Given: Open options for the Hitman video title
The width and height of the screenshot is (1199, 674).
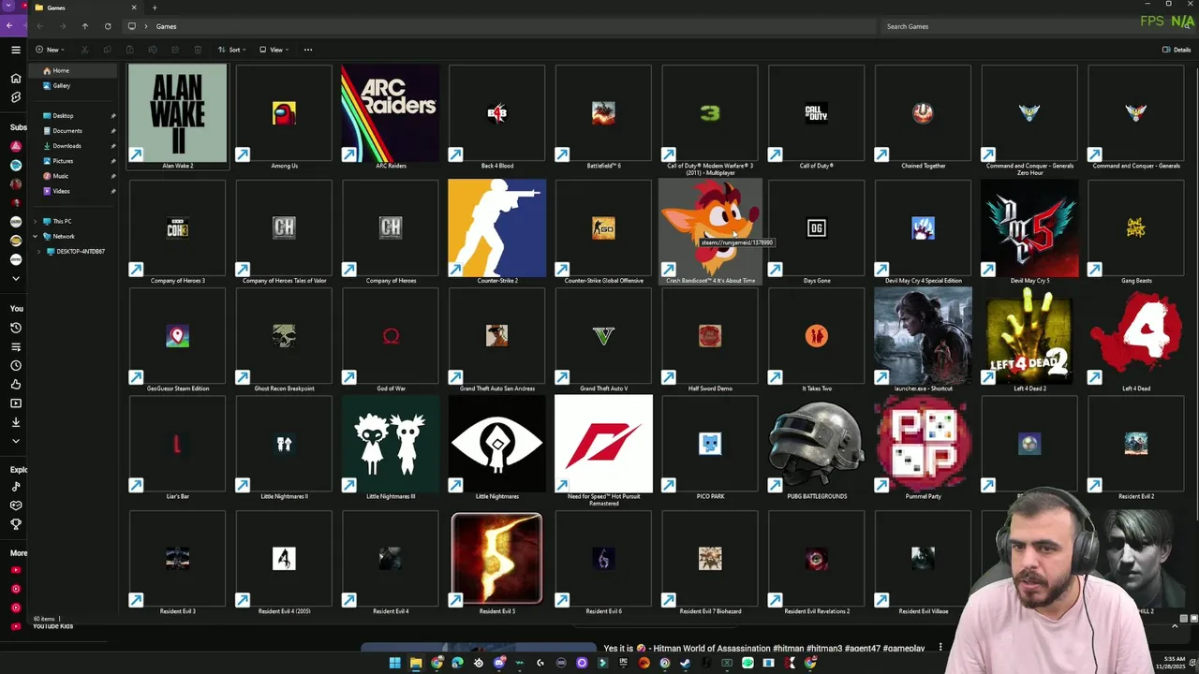Looking at the screenshot, I should [940, 647].
